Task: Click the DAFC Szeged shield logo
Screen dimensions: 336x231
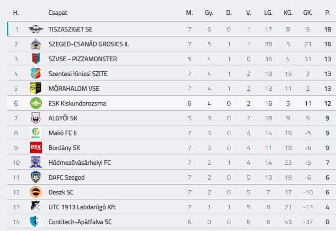Action: point(36,177)
